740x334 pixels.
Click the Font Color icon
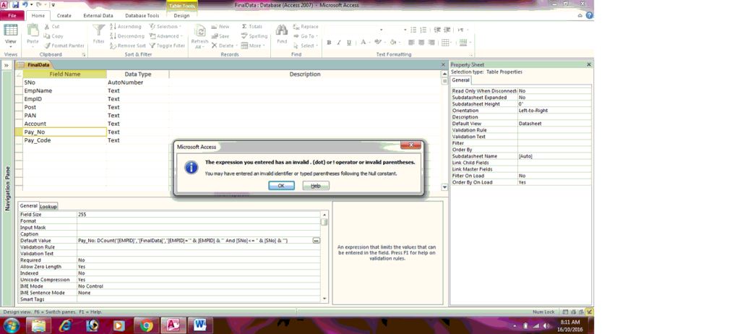(x=363, y=43)
